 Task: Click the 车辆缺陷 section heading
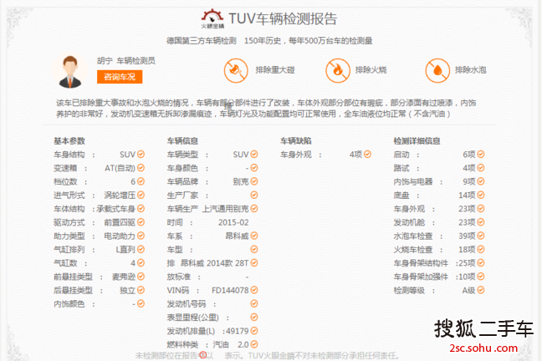point(296,141)
